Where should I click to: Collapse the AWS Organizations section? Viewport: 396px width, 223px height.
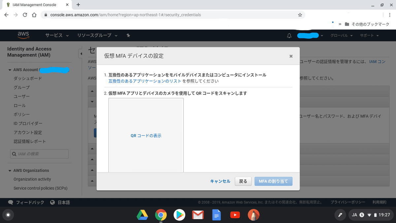[9, 170]
